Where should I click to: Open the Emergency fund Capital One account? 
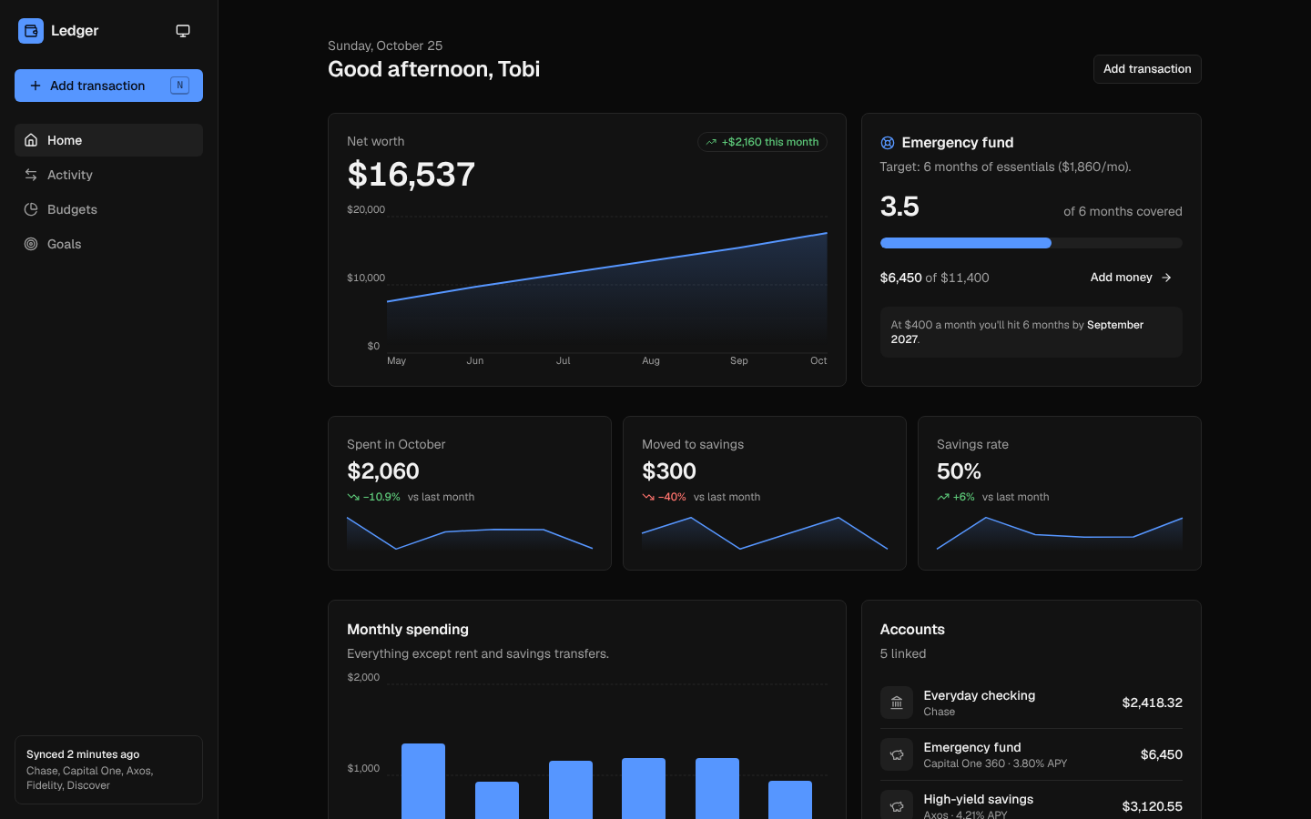tap(1032, 754)
